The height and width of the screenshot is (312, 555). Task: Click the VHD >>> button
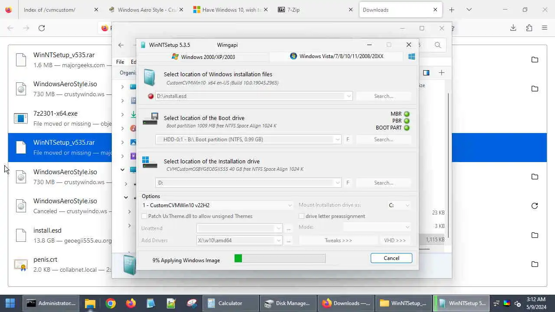[395, 240]
